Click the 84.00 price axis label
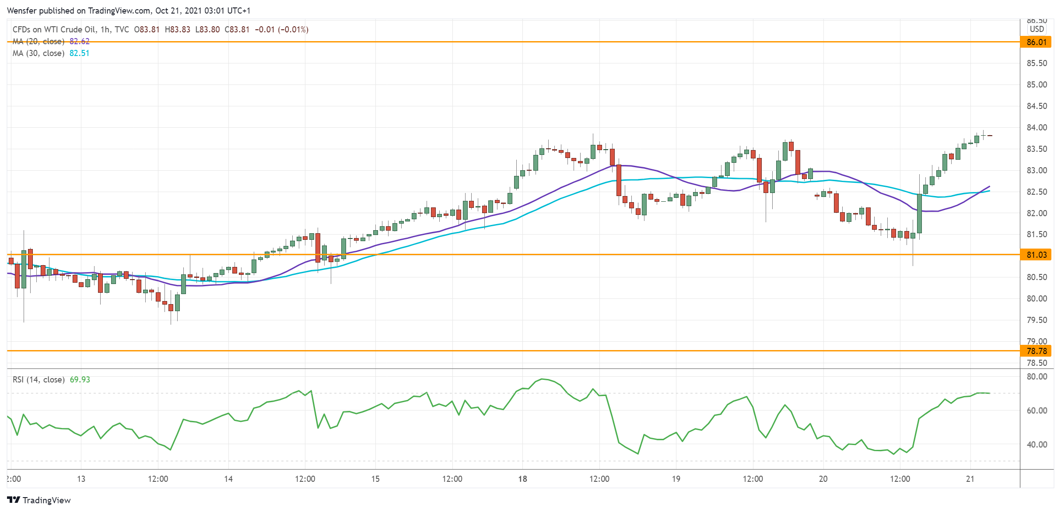 tap(1036, 127)
